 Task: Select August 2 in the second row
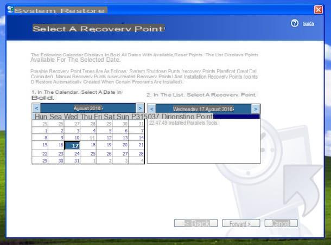(x=56, y=131)
